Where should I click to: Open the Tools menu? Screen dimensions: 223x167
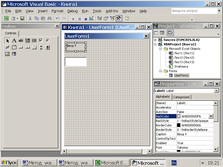[x=97, y=11]
